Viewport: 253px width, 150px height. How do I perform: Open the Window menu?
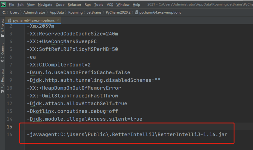pyautogui.click(x=123, y=5)
